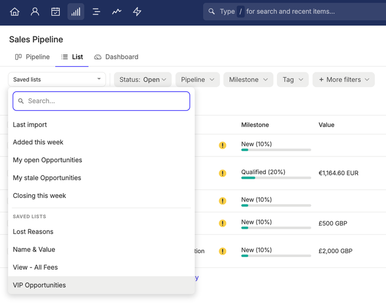Open the Projects list icon in navbar
The image size is (386, 306).
click(96, 12)
